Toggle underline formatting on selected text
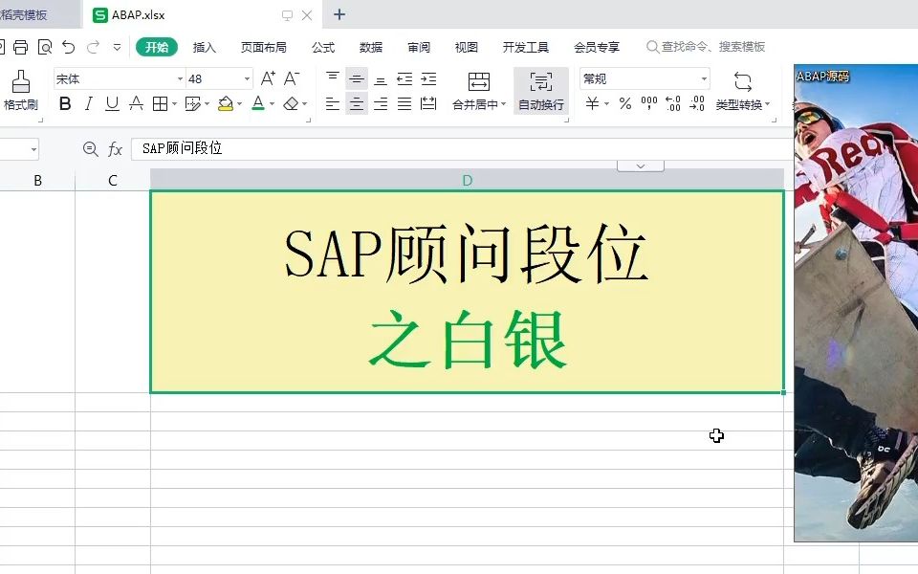 tap(112, 103)
